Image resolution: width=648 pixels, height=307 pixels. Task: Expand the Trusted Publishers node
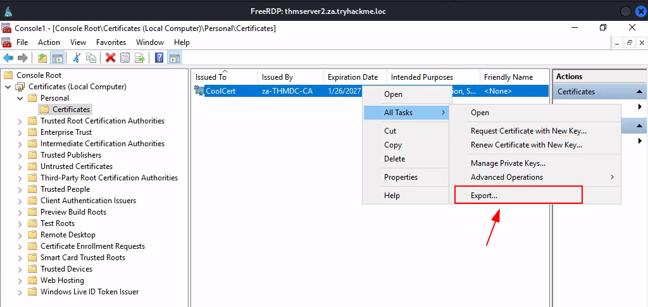click(x=20, y=155)
